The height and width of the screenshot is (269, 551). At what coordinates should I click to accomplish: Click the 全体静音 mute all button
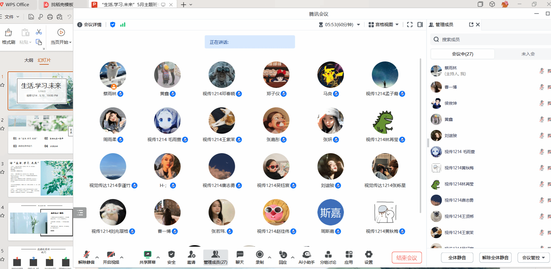click(457, 258)
